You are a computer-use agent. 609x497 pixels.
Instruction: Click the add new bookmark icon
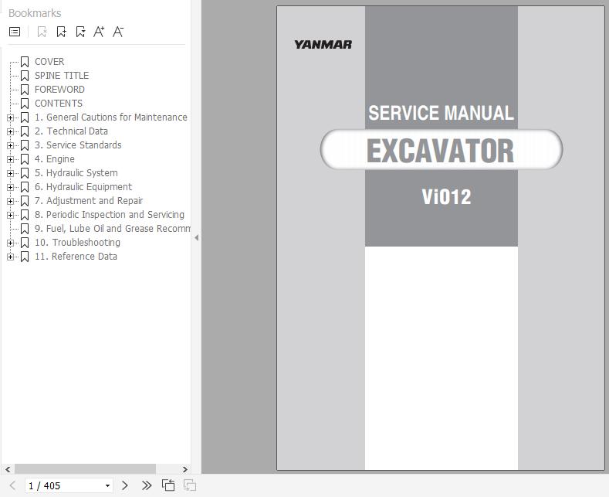[62, 32]
